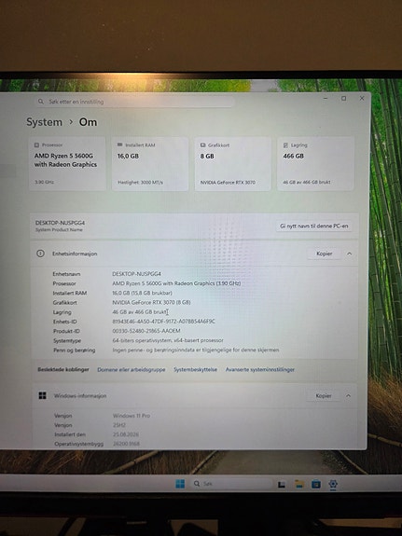This screenshot has width=402, height=536.
Task: Click the taskbar Søk search box
Action: [231, 484]
